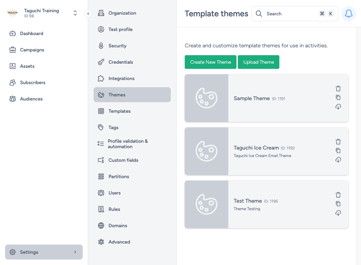Open Integrations settings
This screenshot has width=361, height=265.
132,79
